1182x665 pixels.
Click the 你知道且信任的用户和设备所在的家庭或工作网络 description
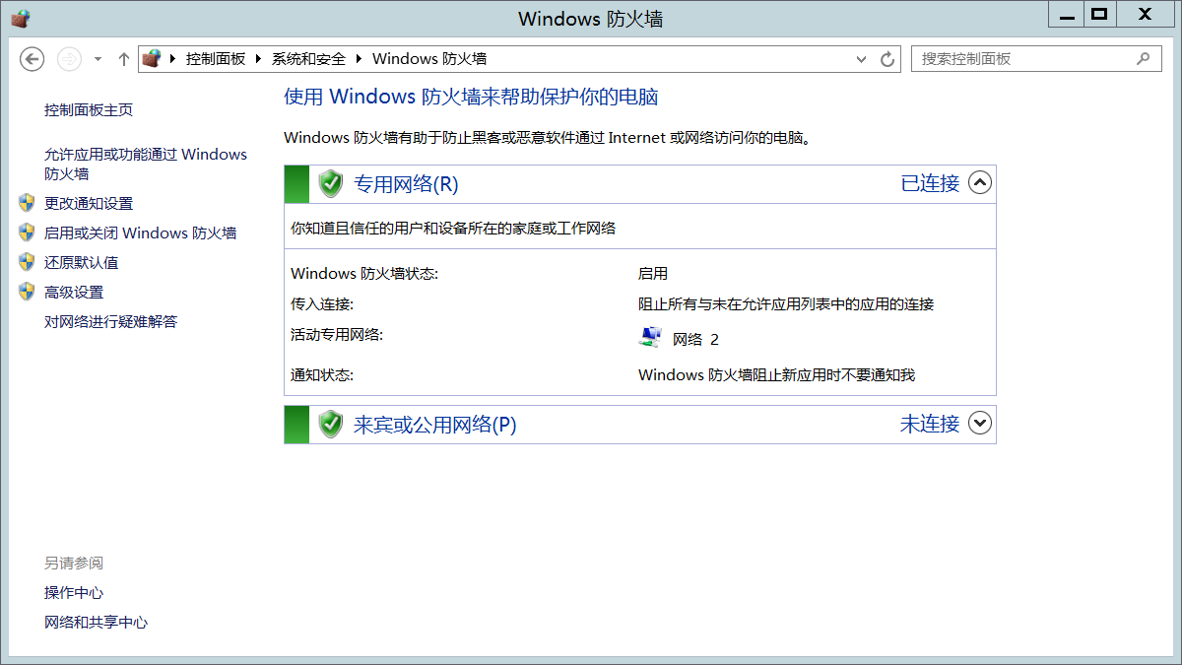(453, 229)
